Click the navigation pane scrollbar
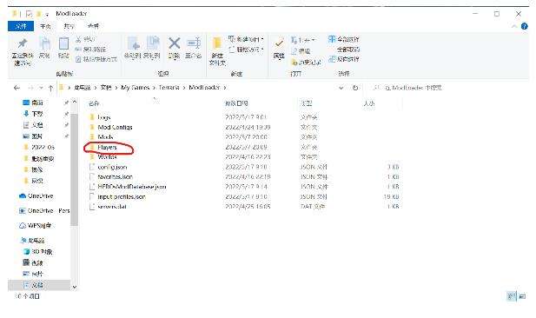The height and width of the screenshot is (318, 536). [74, 169]
